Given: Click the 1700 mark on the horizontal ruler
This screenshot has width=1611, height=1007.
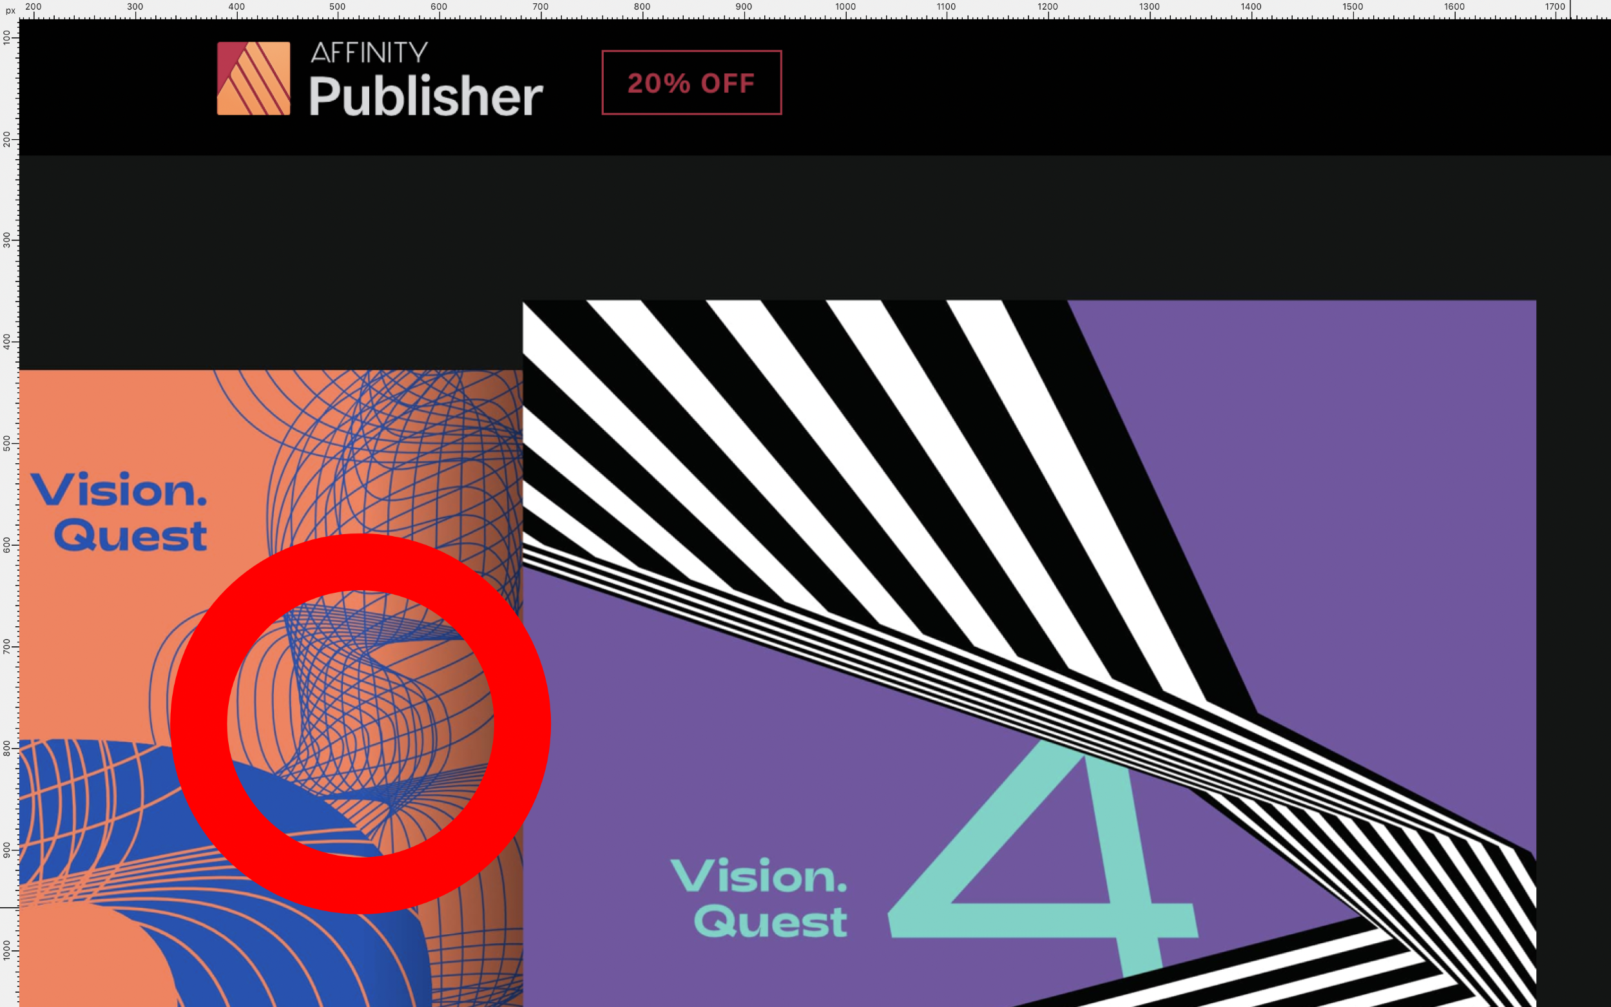Looking at the screenshot, I should coord(1555,6).
